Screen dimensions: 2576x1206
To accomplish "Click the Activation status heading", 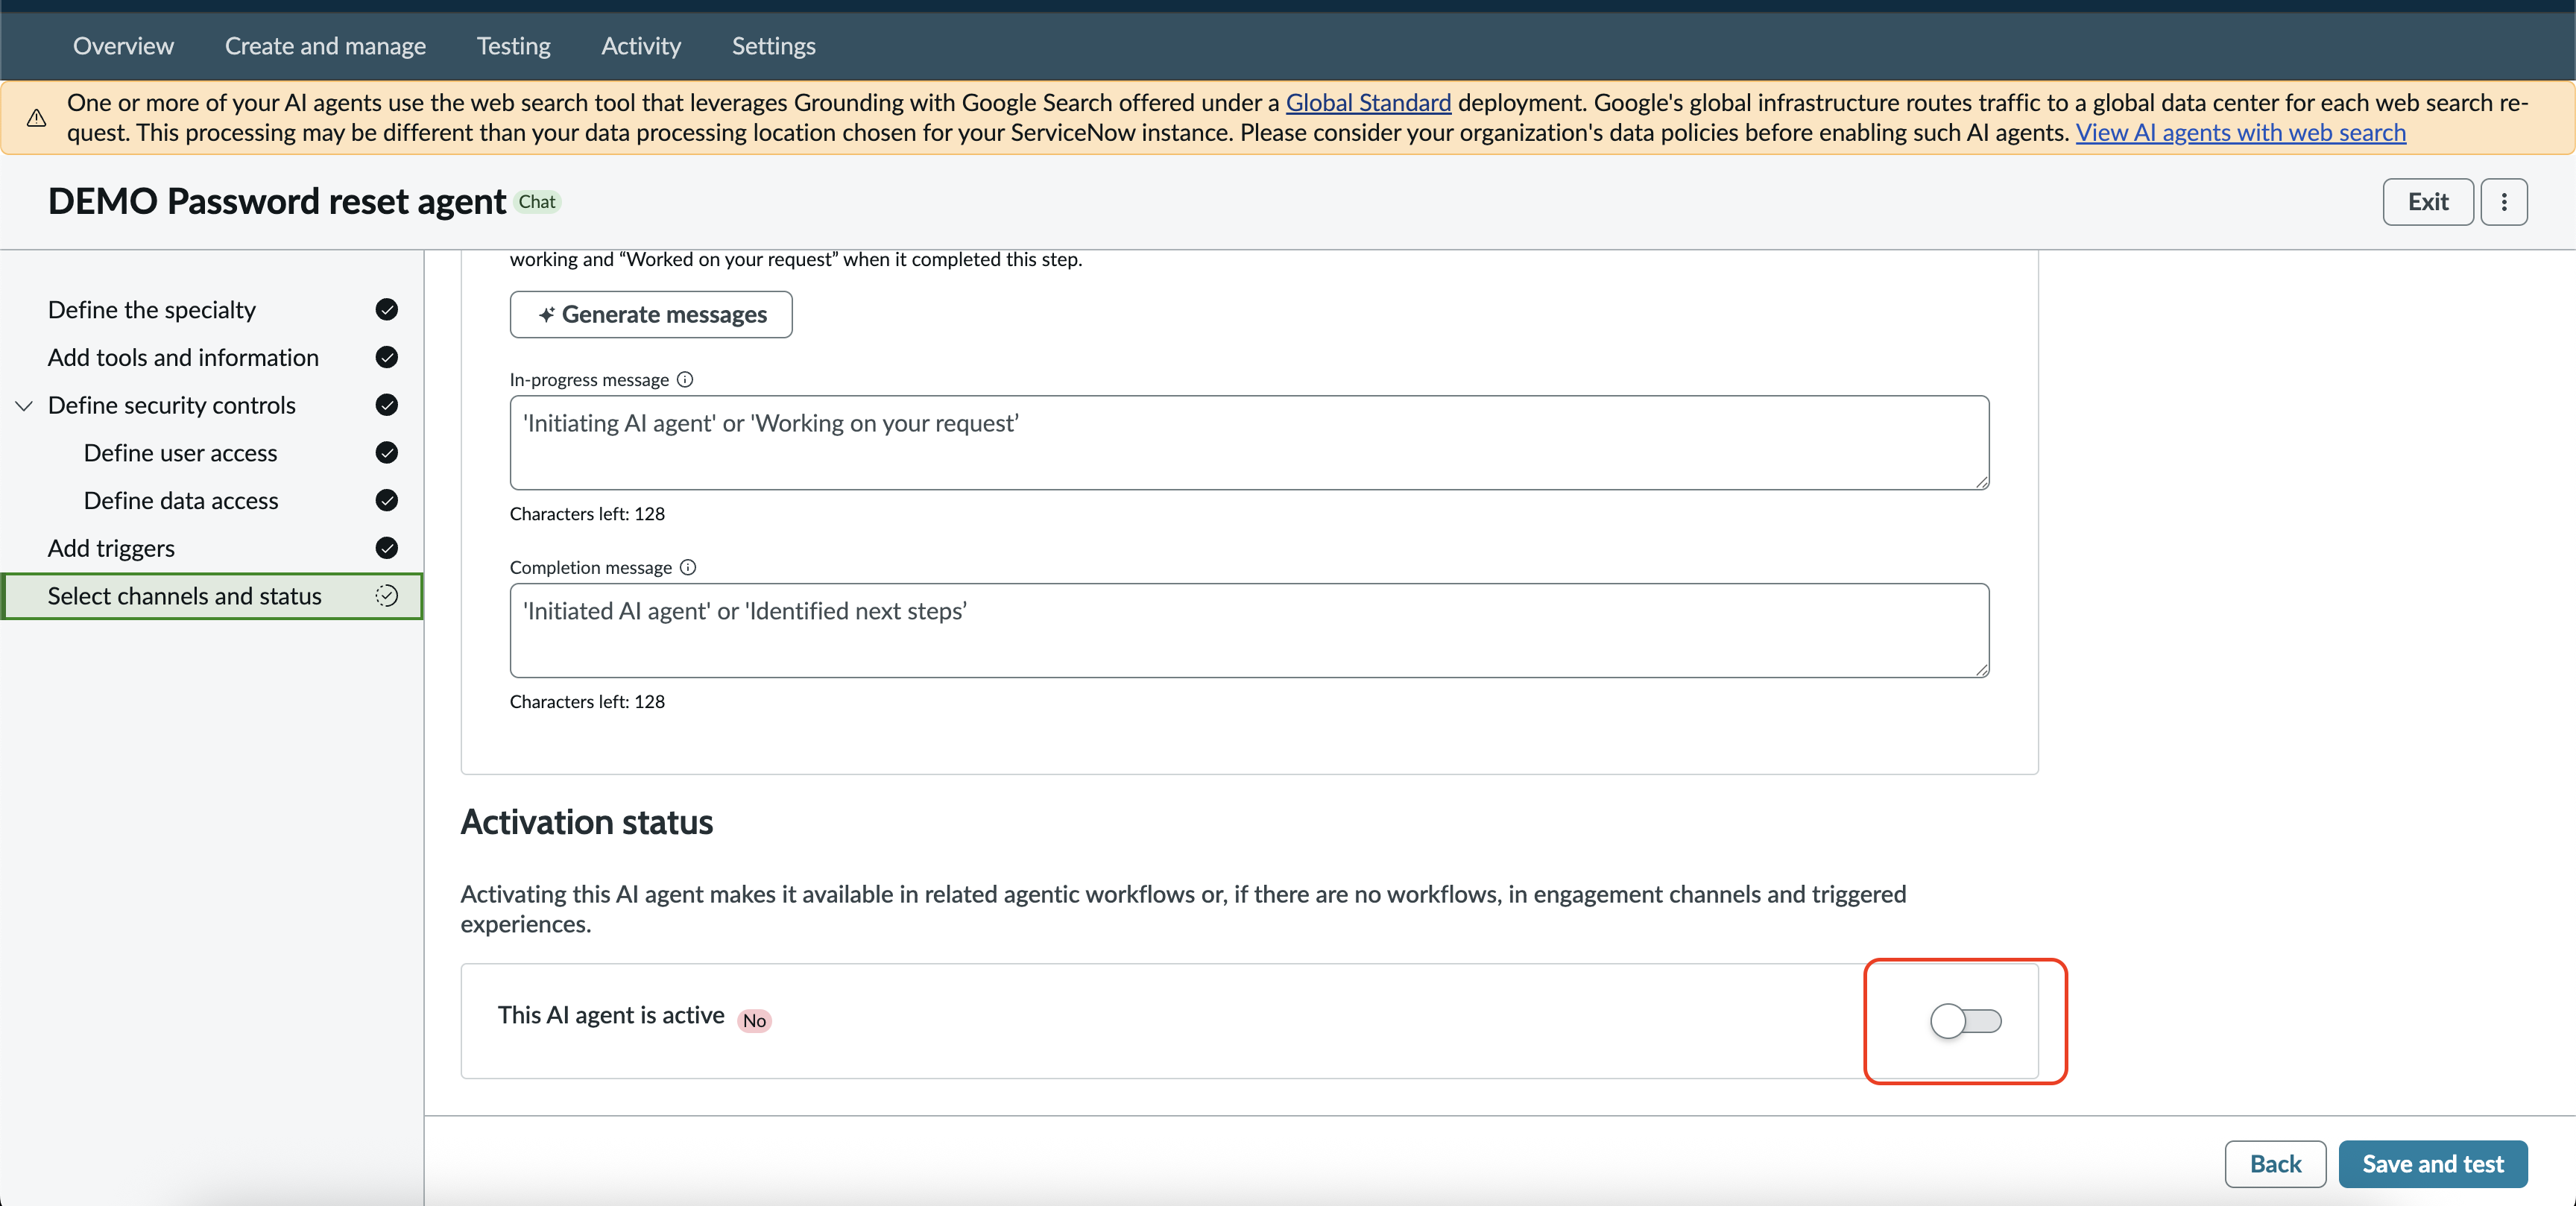I will [587, 822].
